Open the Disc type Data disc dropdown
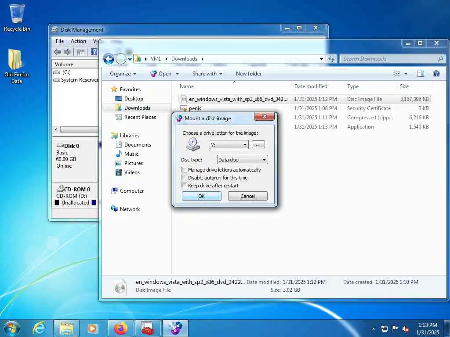Image resolution: width=450 pixels, height=337 pixels. point(243,160)
